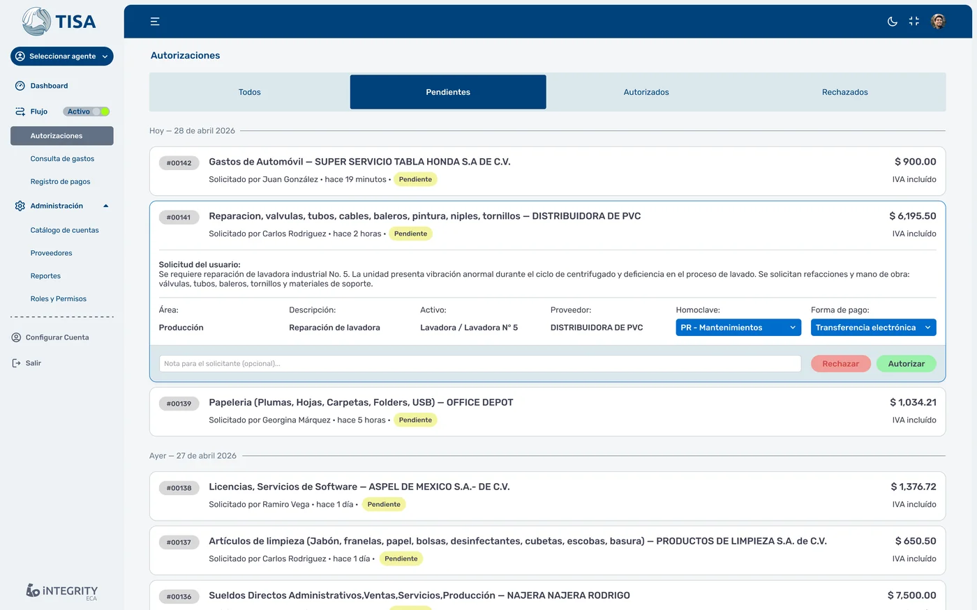This screenshot has width=977, height=610.
Task: Click the Hoy — 28 de abril 2026 header
Action: (192, 131)
